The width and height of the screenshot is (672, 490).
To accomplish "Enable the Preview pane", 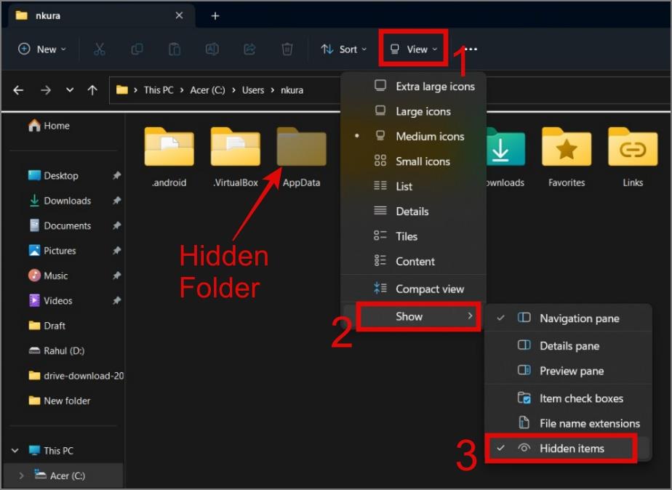I will tap(568, 371).
